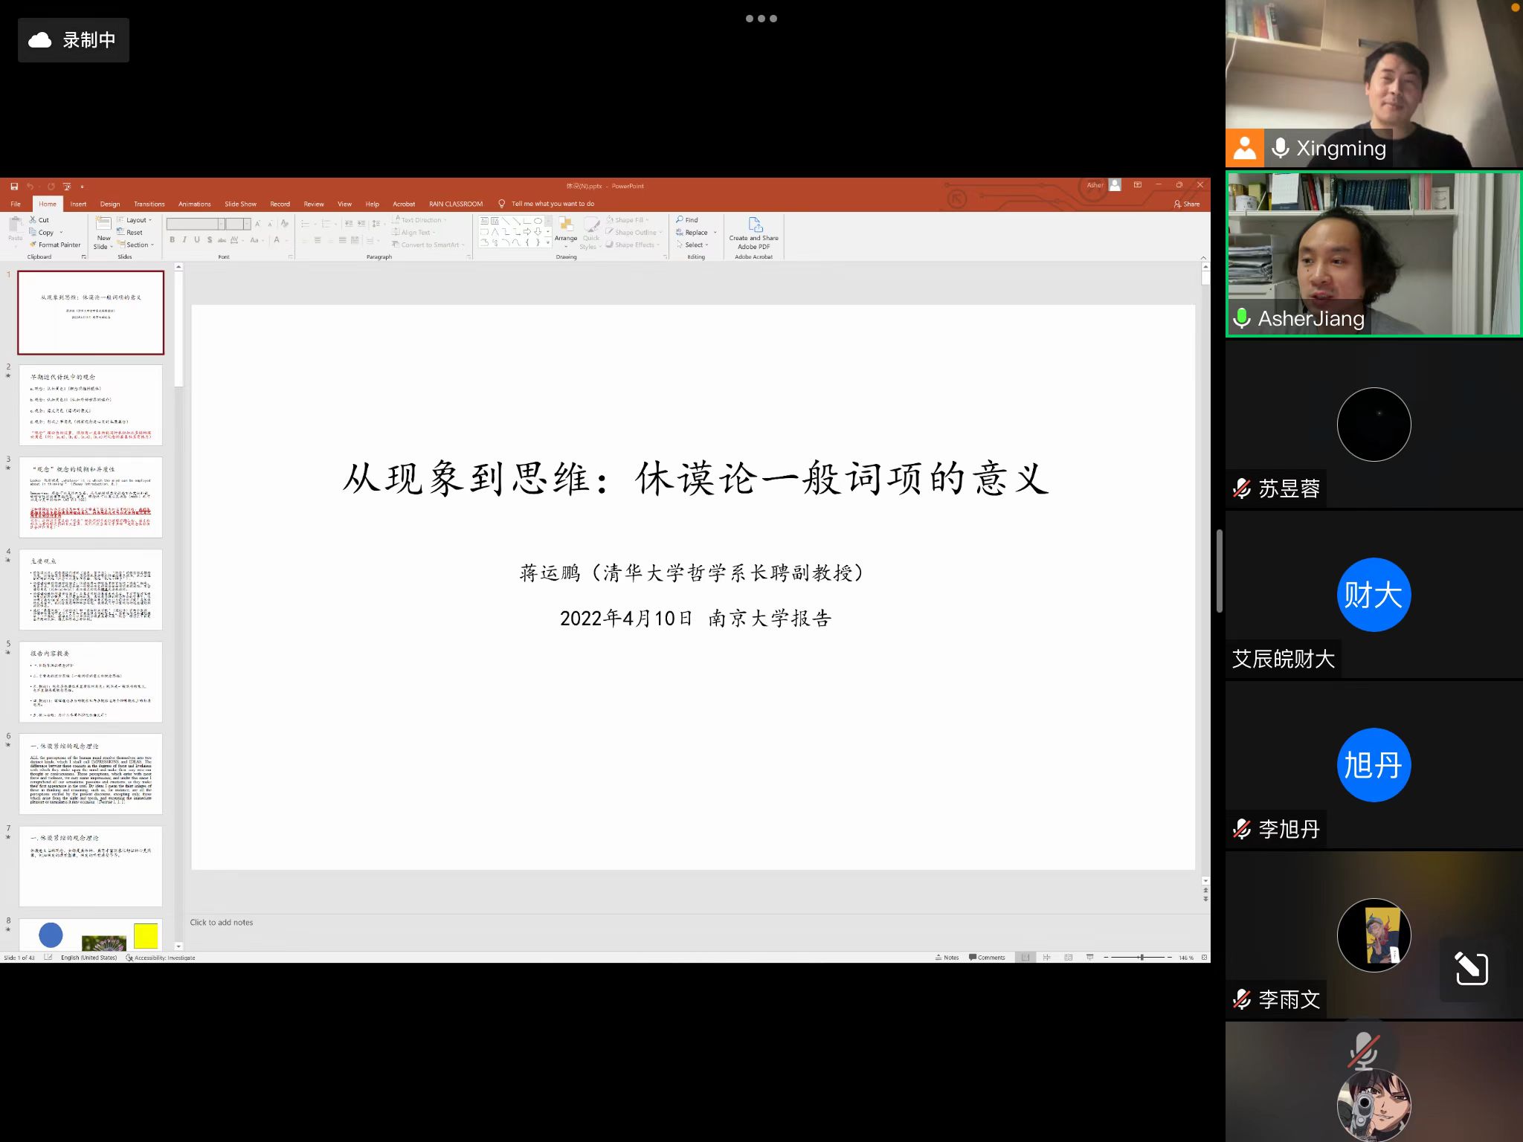Click the Format Painter tool

(55, 245)
